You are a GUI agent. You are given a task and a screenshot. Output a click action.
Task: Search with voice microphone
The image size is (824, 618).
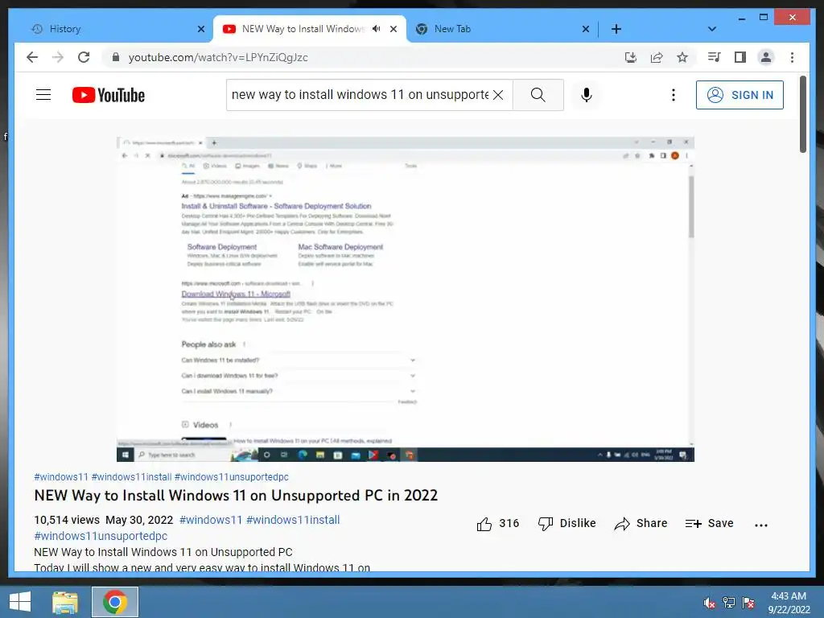tap(587, 95)
